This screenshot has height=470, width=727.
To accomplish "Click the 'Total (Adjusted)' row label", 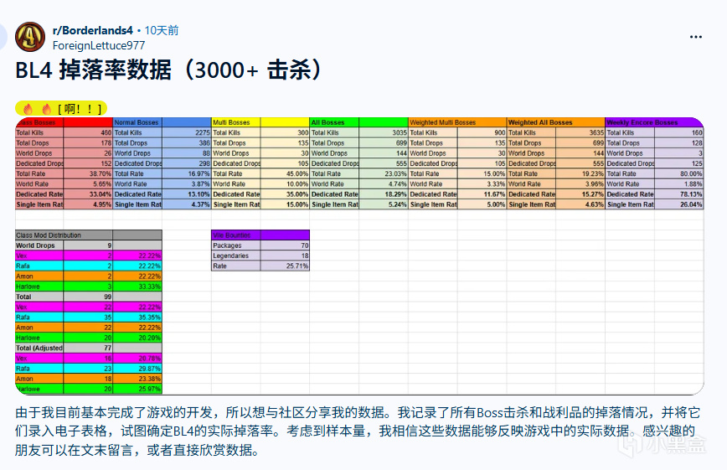I will pyautogui.click(x=39, y=348).
